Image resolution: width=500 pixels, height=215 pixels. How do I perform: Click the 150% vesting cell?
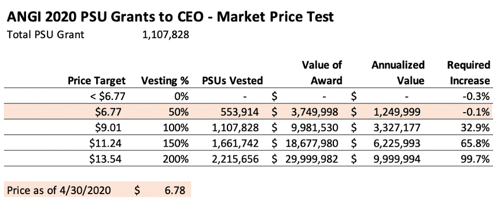tap(176, 143)
